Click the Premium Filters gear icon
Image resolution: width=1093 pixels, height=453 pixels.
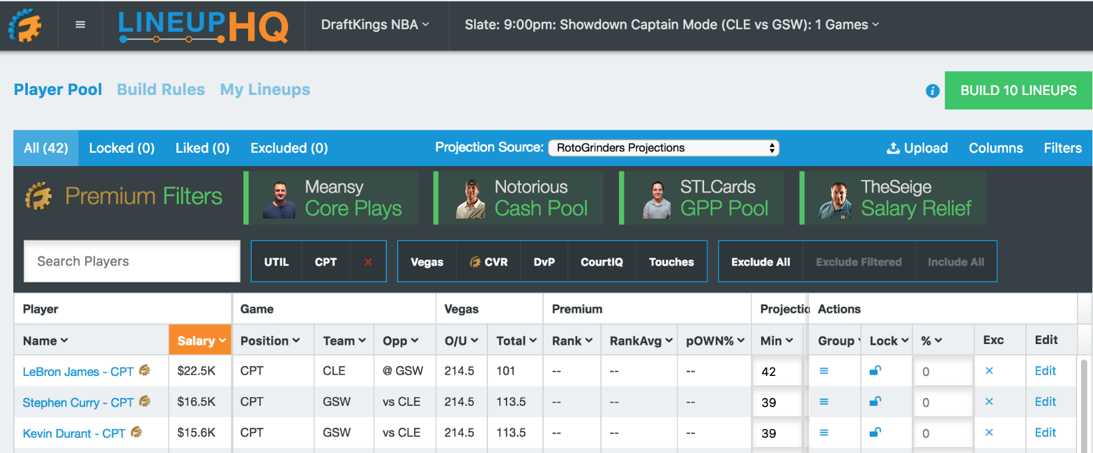click(x=39, y=197)
